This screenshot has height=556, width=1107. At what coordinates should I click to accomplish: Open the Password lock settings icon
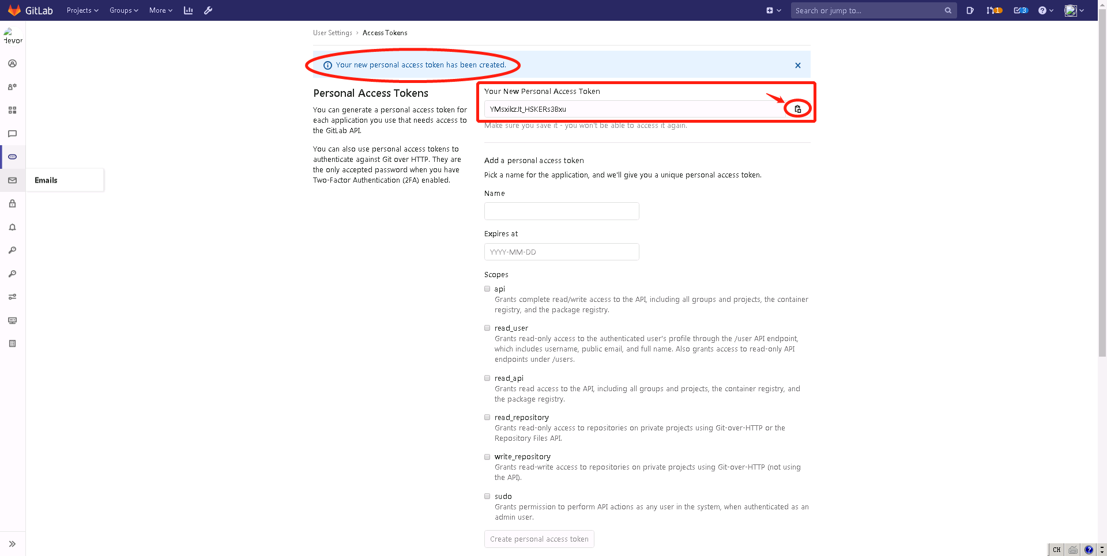12,203
